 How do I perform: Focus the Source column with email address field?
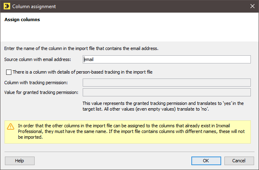click(x=167, y=59)
